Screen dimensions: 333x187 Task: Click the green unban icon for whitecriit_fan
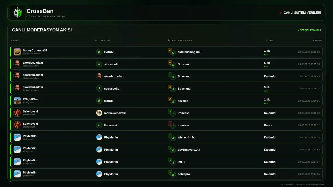pos(170,136)
